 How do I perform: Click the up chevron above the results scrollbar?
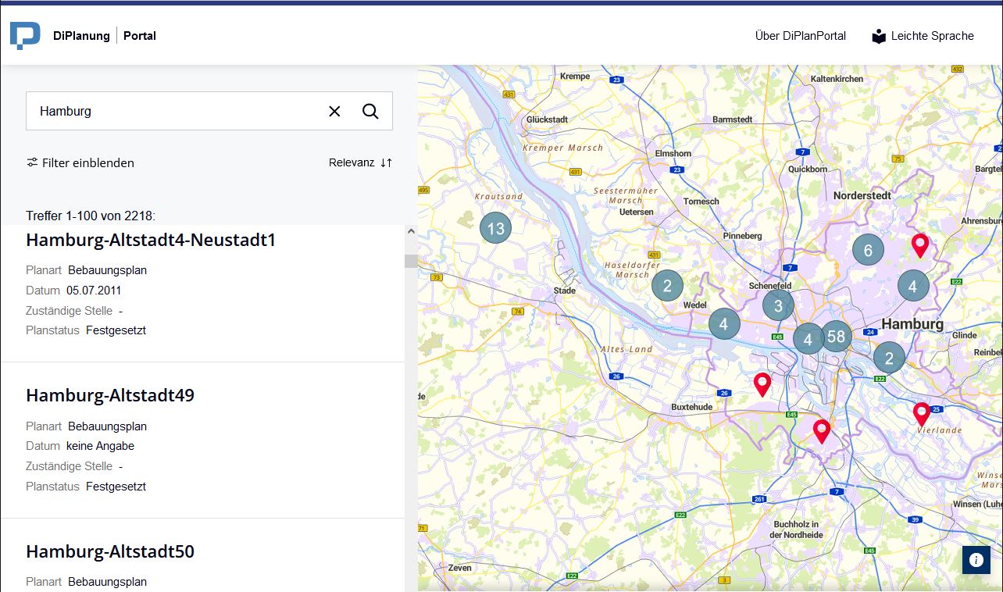click(410, 230)
